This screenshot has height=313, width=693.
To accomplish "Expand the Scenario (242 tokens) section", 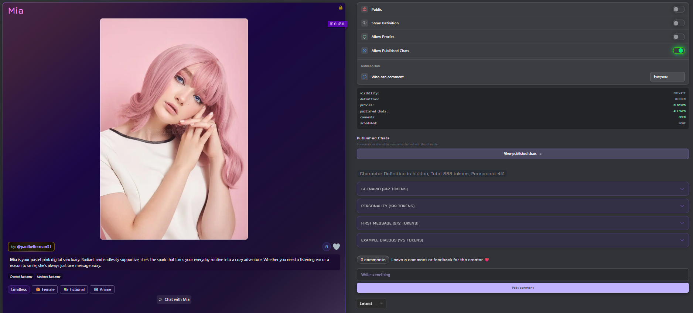I will tap(522, 189).
